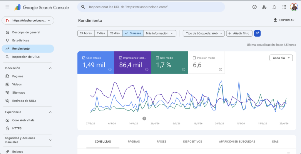
Task: Switch to APARICIÓN EN BÚSQUEDAS tab
Action: tap(237, 142)
